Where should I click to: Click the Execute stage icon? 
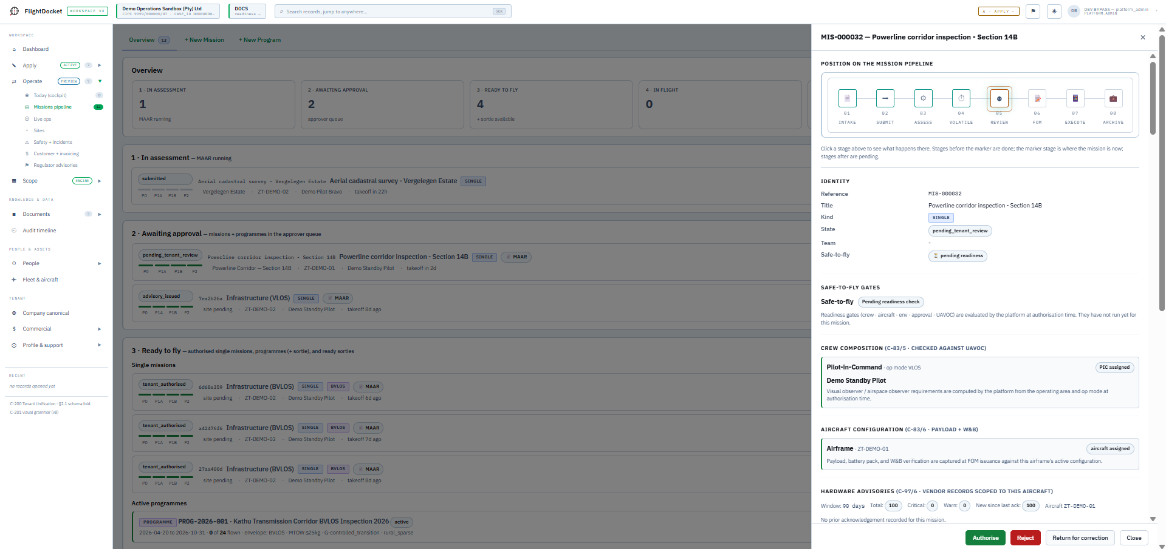coord(1075,98)
